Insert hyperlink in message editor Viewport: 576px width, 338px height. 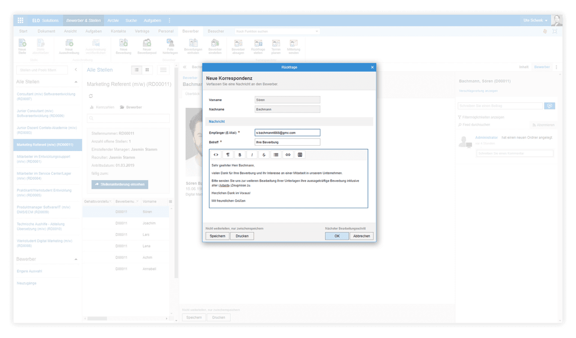tap(288, 155)
